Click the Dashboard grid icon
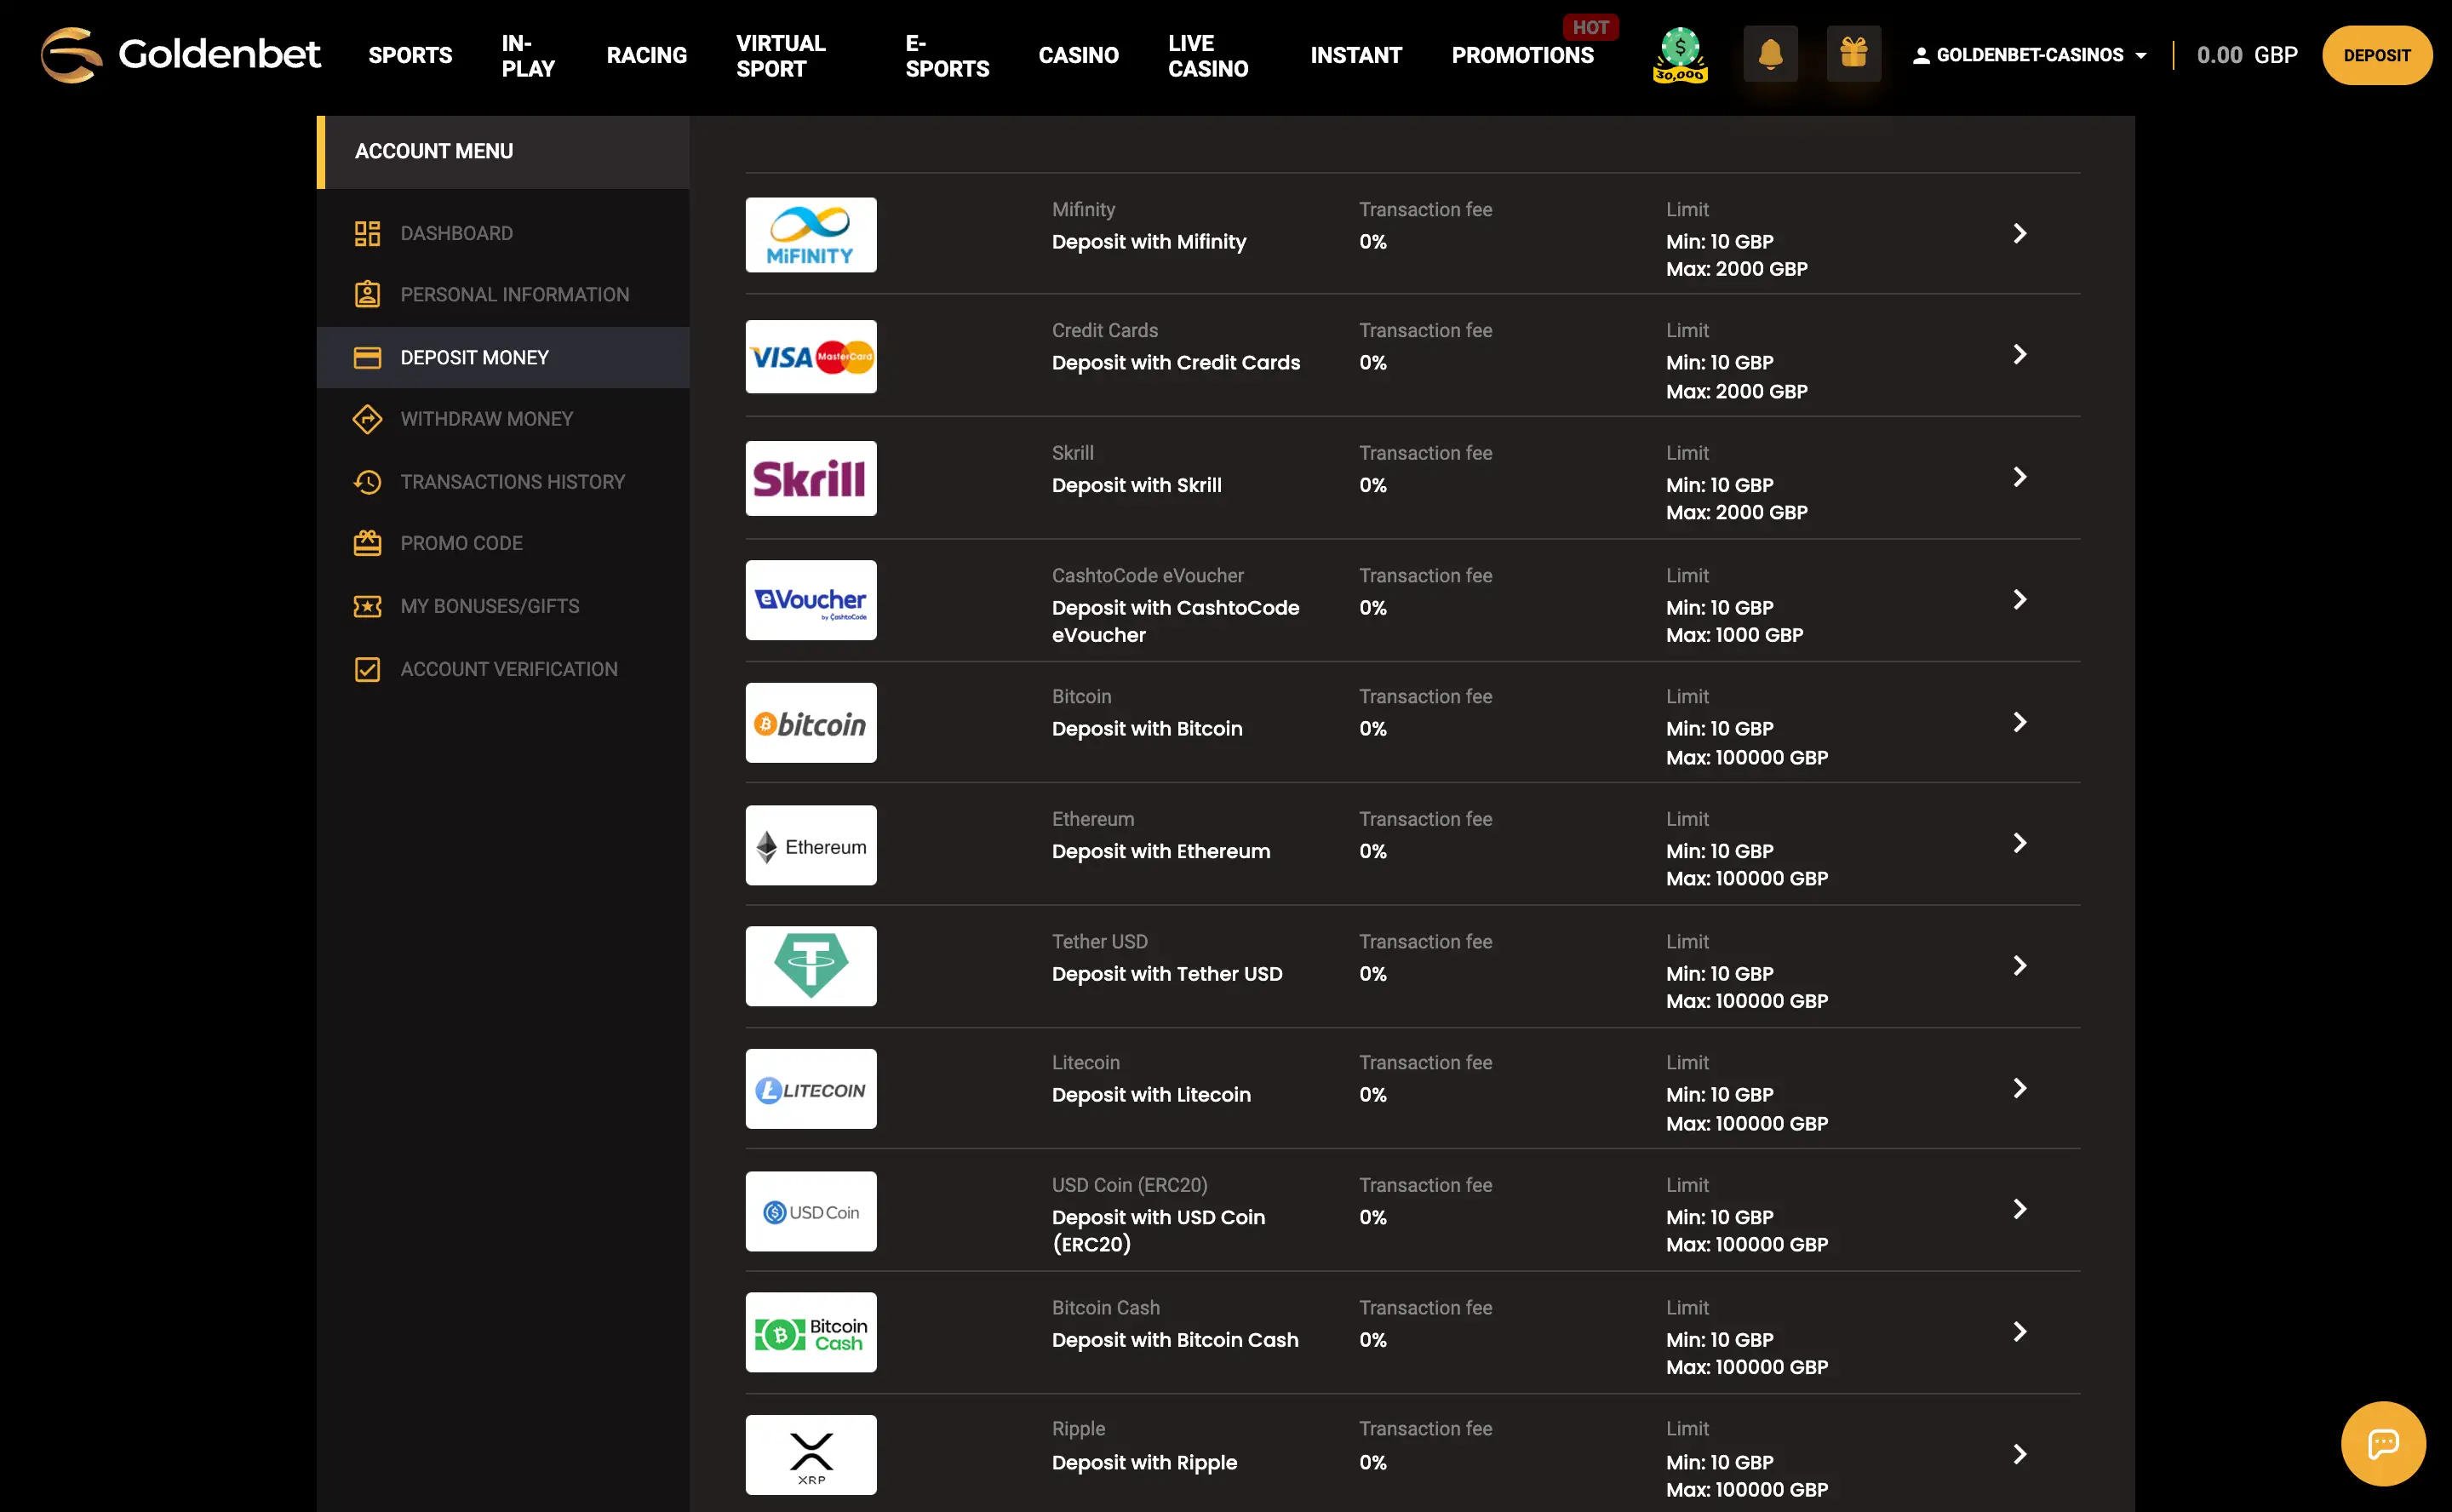The width and height of the screenshot is (2452, 1512). click(367, 233)
